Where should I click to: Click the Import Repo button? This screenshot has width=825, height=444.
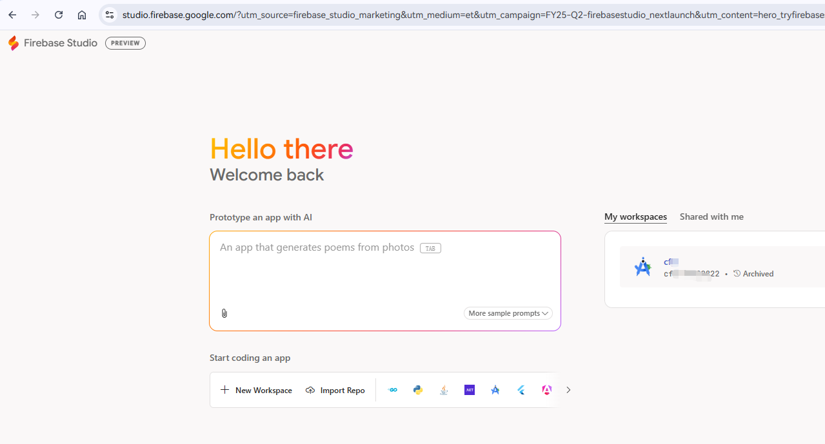[x=335, y=390]
